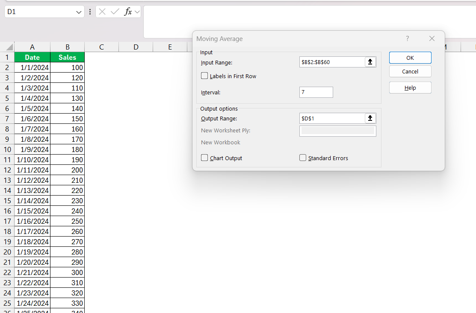Image resolution: width=476 pixels, height=313 pixels.
Task: Click the Output Range field showing $D$1
Action: click(x=332, y=118)
